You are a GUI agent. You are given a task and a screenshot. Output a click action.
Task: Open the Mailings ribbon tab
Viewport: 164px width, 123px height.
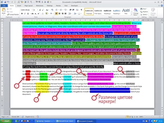[x=50, y=5]
